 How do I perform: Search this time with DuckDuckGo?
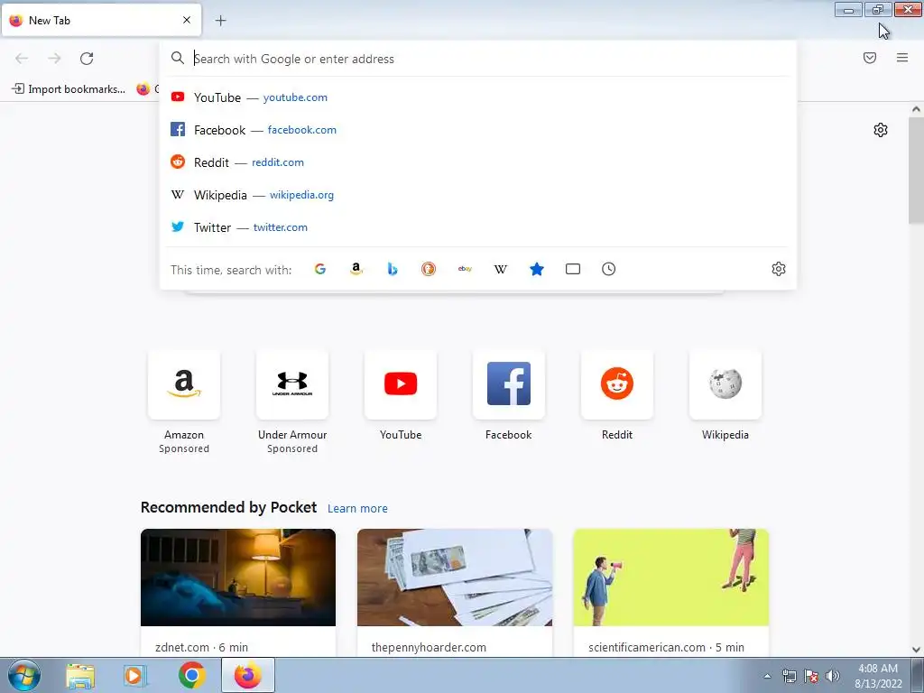tap(429, 269)
